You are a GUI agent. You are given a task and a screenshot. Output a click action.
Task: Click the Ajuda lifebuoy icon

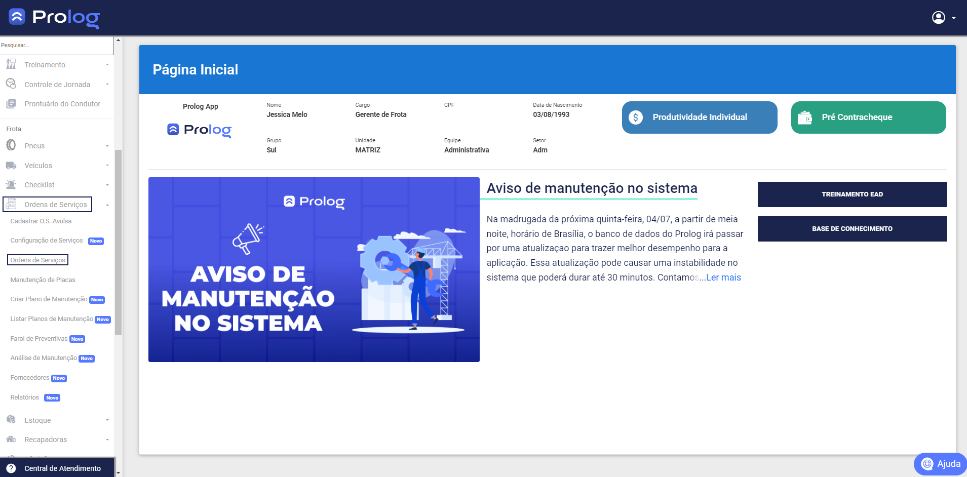point(927,464)
